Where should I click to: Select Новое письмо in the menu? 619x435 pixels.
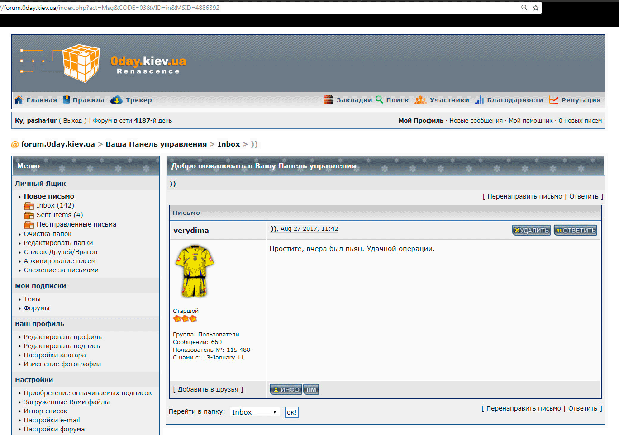[49, 196]
